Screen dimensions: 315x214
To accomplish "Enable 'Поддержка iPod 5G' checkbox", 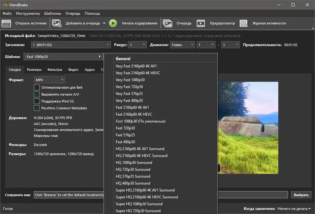I will click(x=37, y=101).
